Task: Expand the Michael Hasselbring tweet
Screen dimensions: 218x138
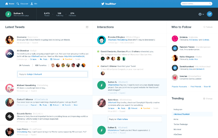Action: tap(34, 91)
